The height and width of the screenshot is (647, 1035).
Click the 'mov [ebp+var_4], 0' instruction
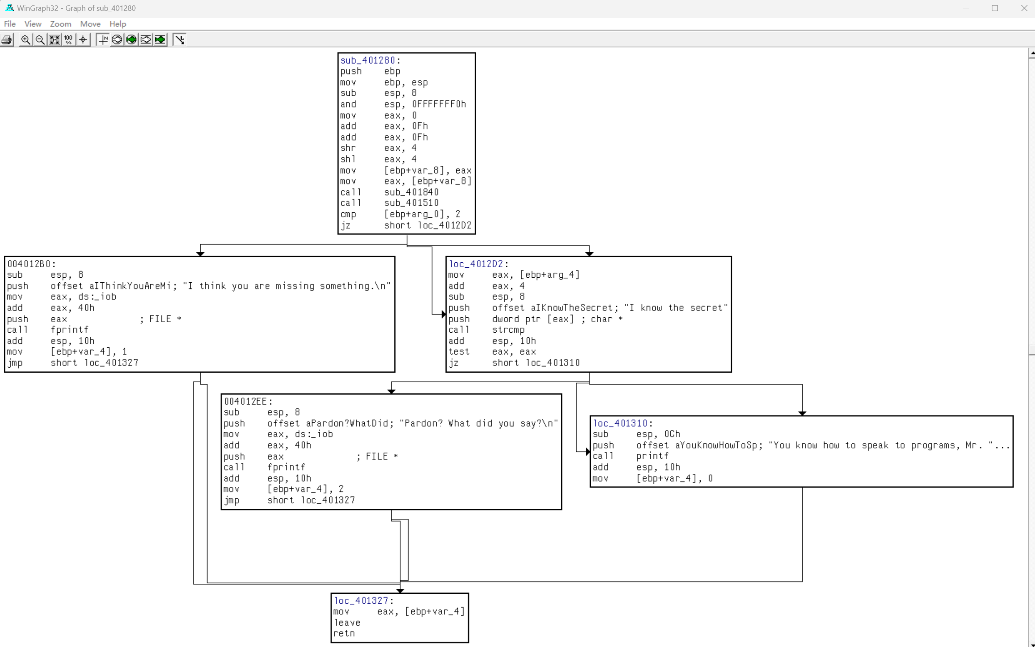click(x=653, y=478)
